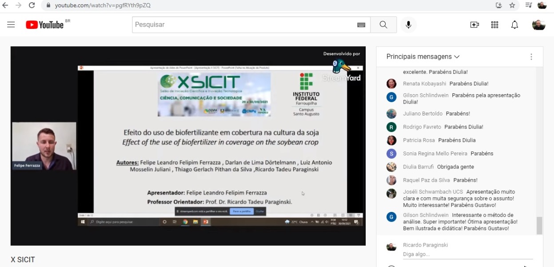Click the browser media playlist control icon
Screen dimensions: 554x267
[x=529, y=6]
